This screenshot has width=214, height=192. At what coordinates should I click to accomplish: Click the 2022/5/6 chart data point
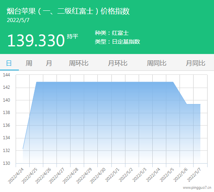(x=187, y=104)
